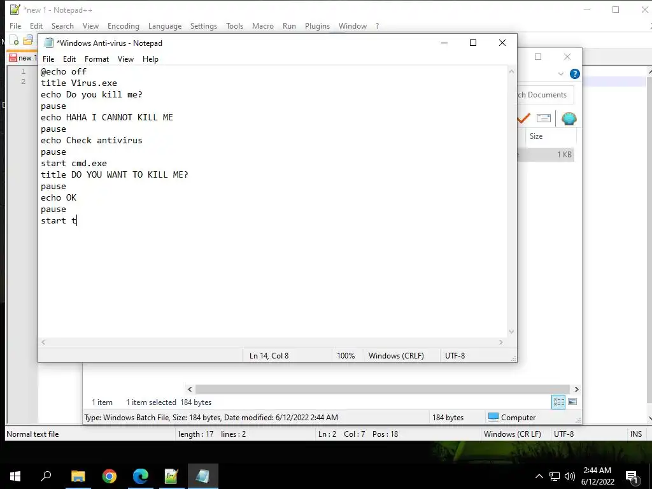
Task: Click line 'start cmd.exe' in Notepad
Action: coord(74,164)
